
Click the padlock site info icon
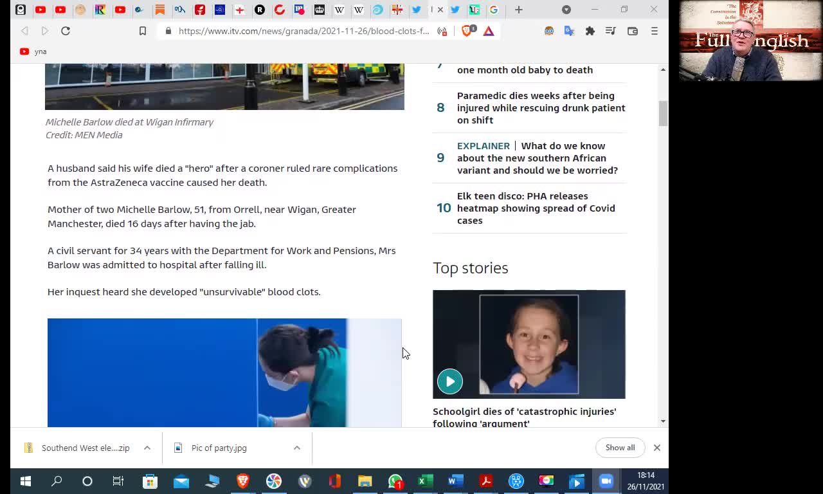click(x=168, y=31)
